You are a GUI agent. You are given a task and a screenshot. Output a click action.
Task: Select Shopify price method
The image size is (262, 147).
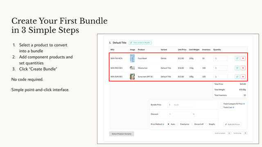point(206,124)
